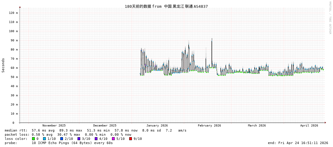Click the violet 4/10 loss swatch
The image size is (333, 147).
(x=96, y=139)
